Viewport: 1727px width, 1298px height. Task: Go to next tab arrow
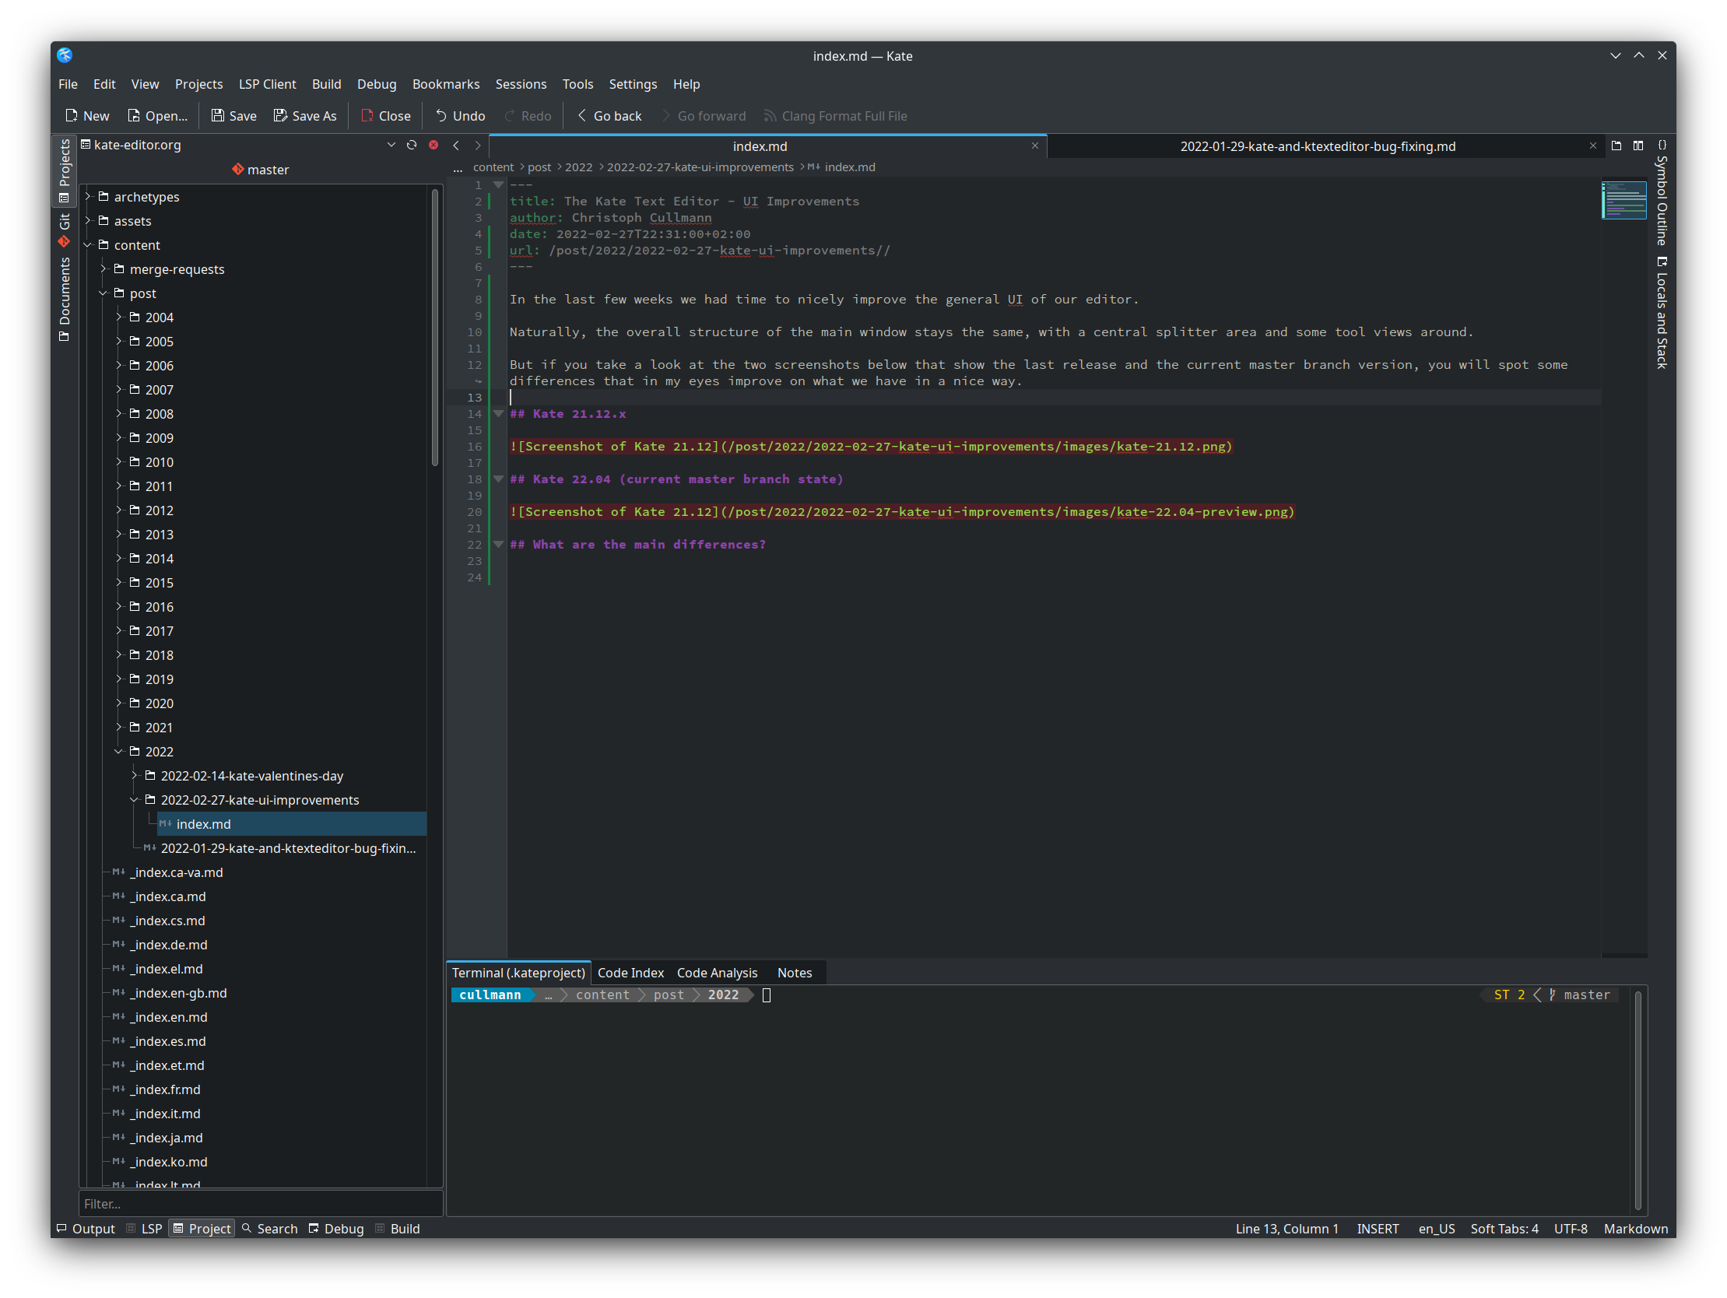(x=478, y=146)
